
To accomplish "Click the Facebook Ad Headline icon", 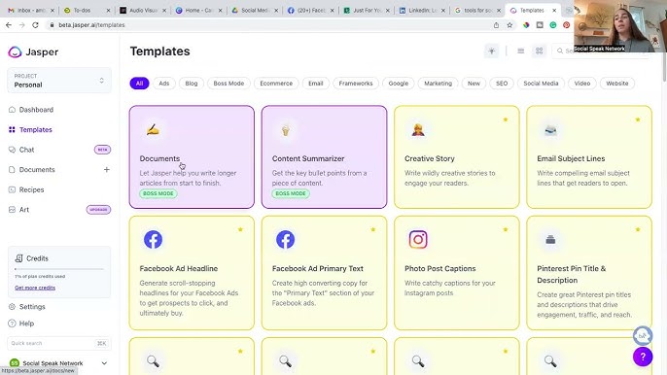I will (153, 239).
